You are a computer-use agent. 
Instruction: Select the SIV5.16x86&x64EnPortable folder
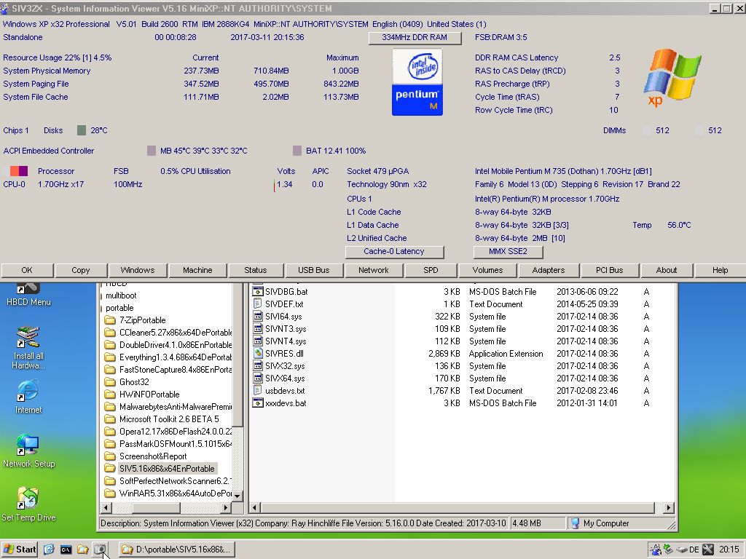[x=167, y=468]
